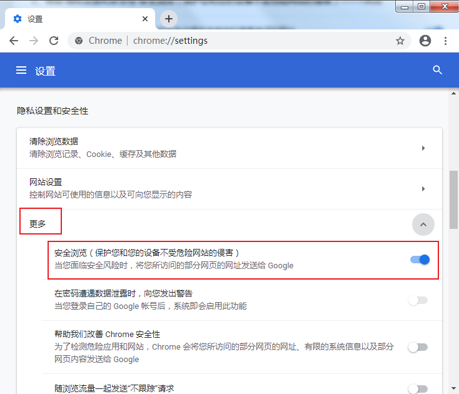Viewport: 459px width, 394px height.
Task: Click the forward navigation arrow
Action: click(x=34, y=41)
